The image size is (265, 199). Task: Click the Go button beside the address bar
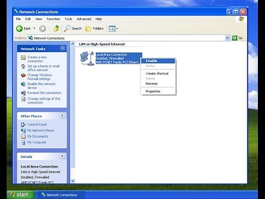pyautogui.click(x=237, y=38)
